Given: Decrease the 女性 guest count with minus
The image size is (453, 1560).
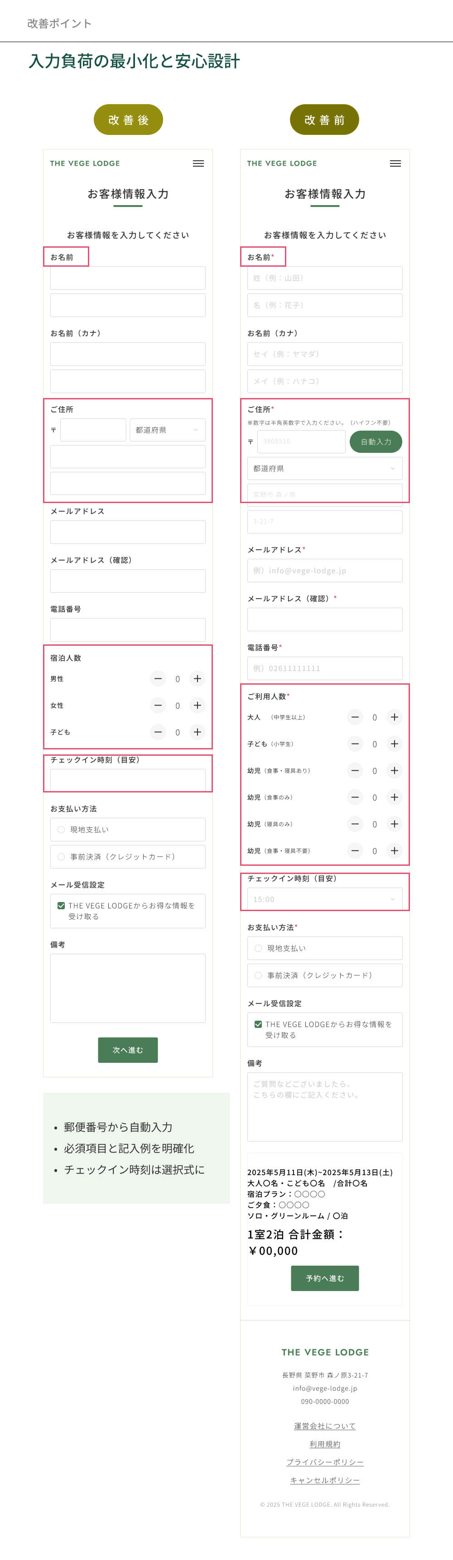Looking at the screenshot, I should 158,706.
